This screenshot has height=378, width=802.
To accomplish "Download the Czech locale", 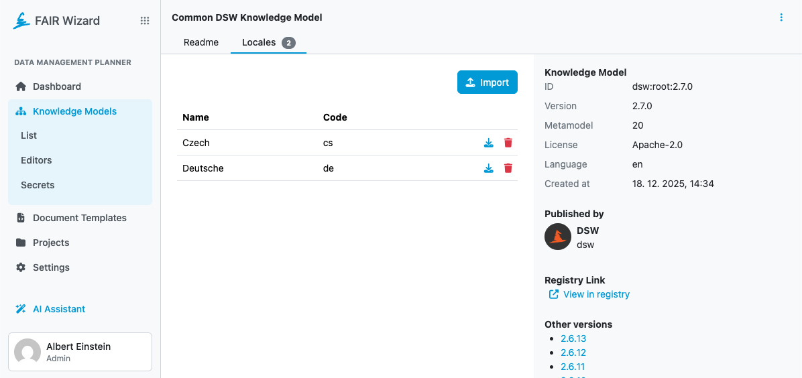I will (x=488, y=143).
